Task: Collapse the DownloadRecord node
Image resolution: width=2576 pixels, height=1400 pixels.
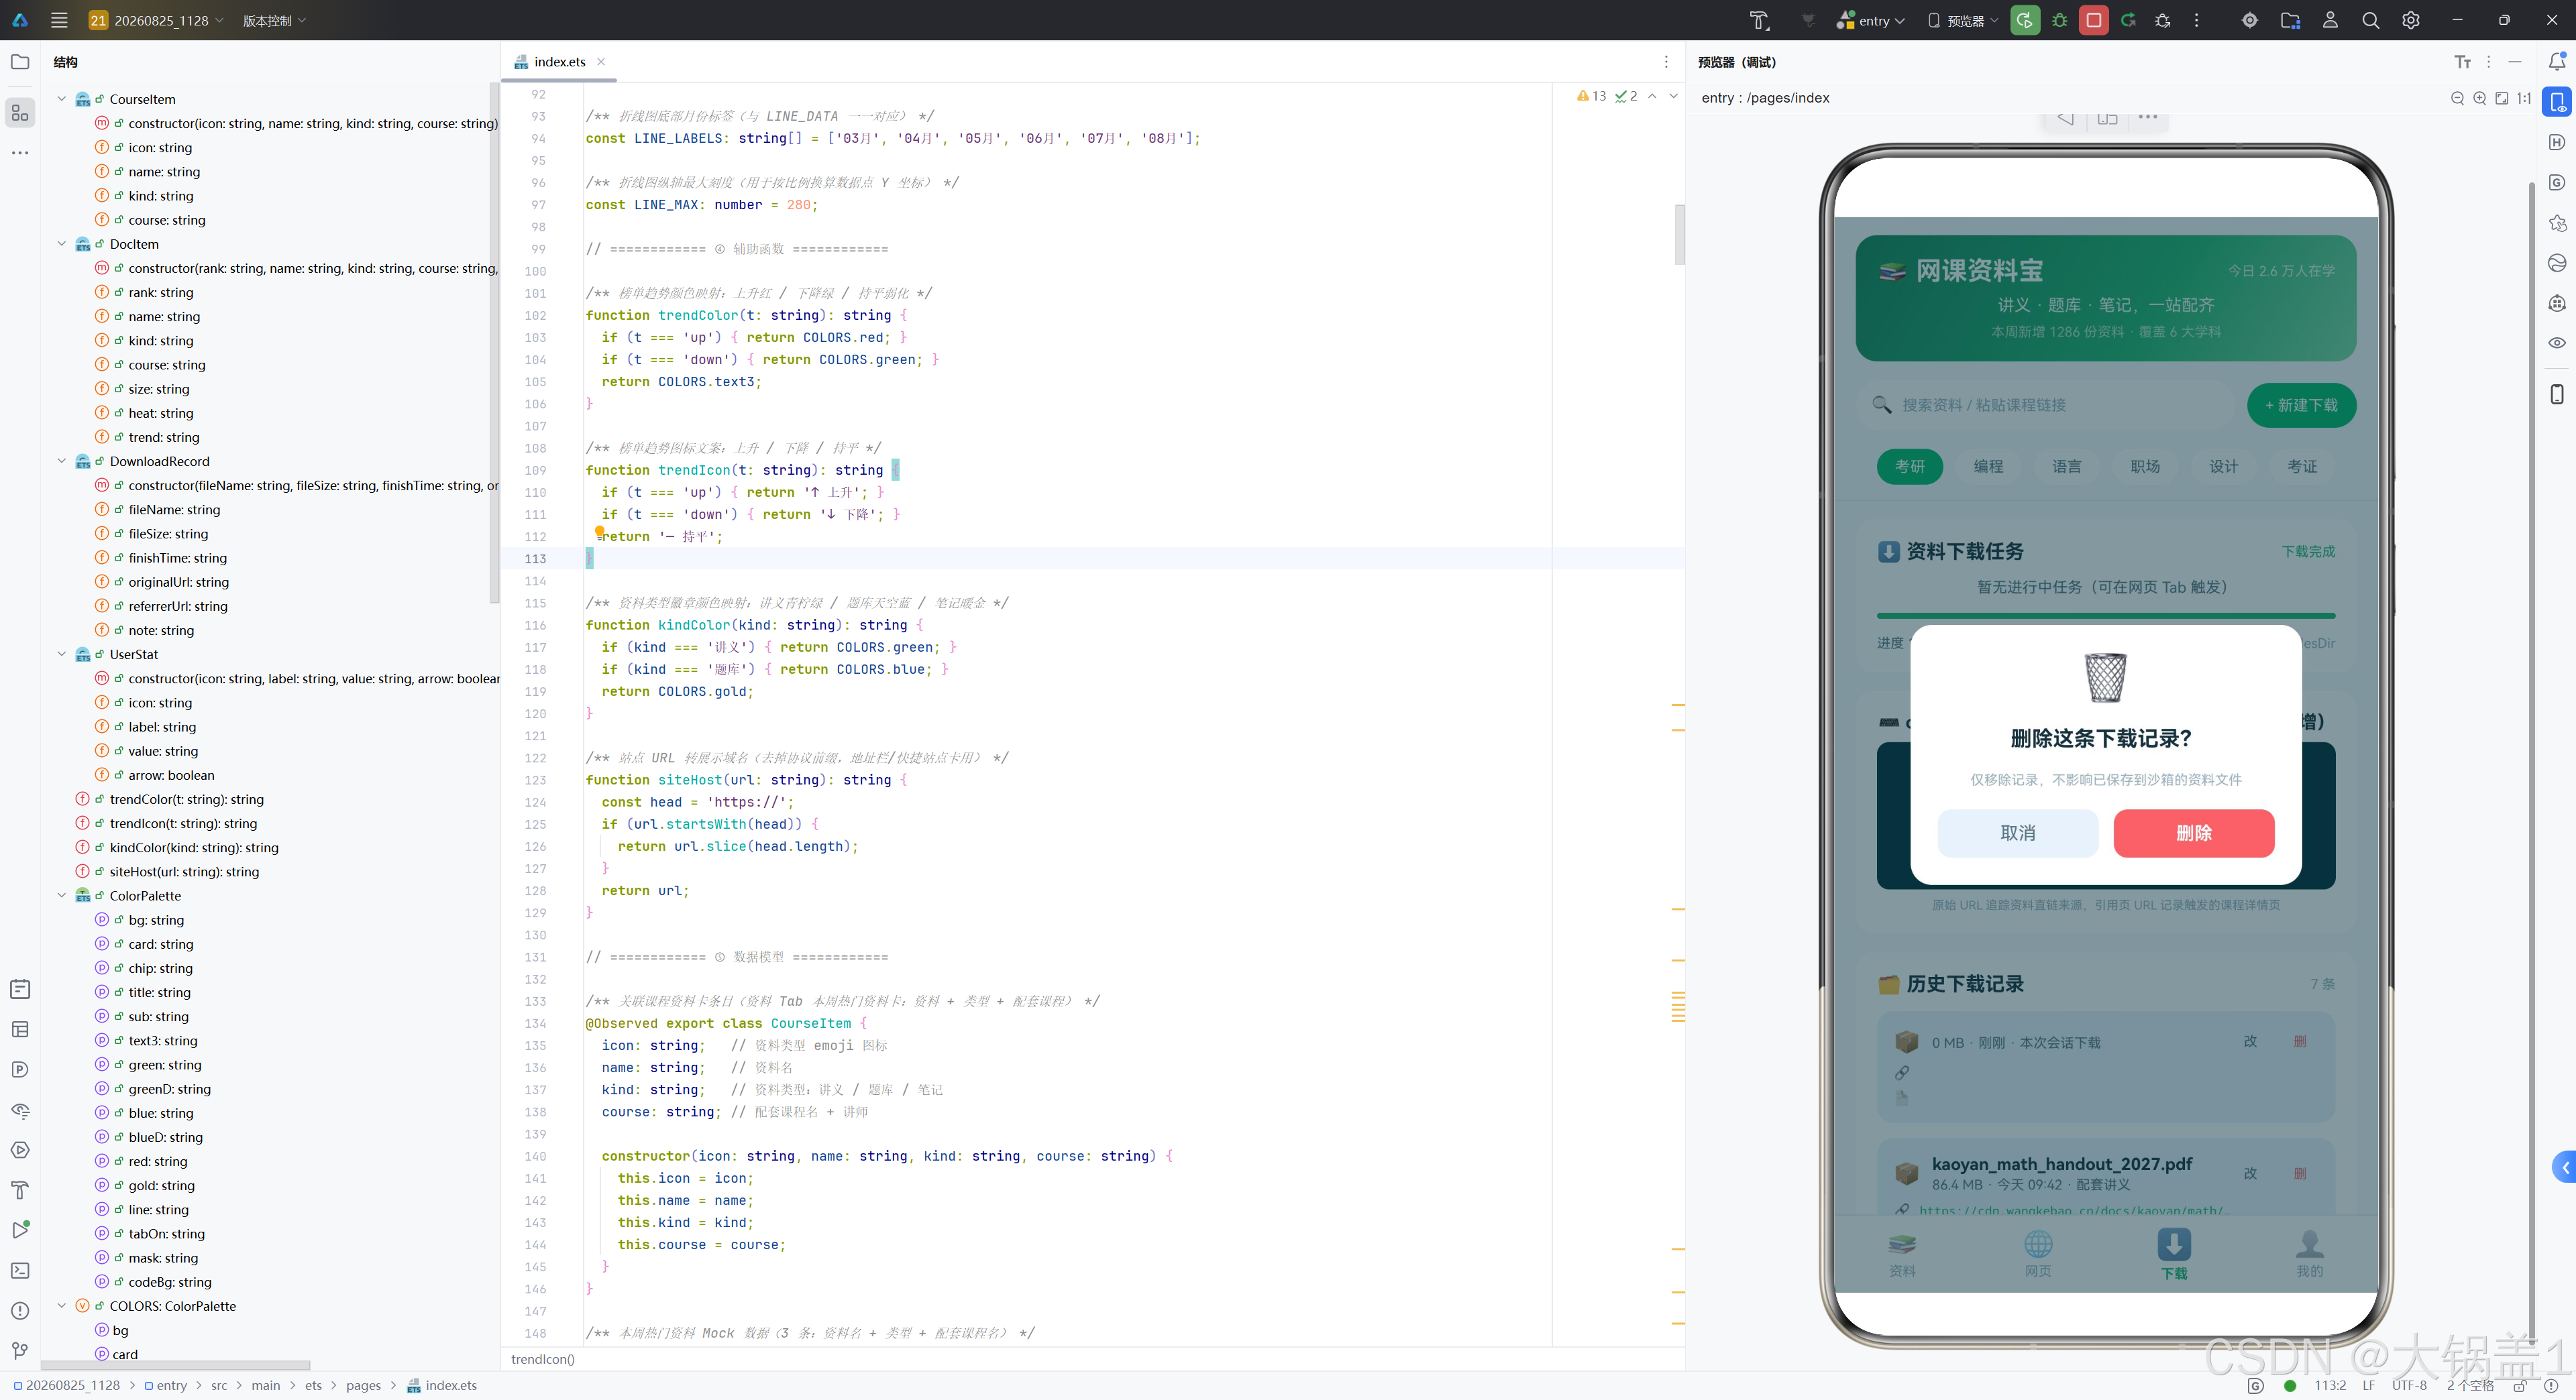Action: (x=62, y=461)
